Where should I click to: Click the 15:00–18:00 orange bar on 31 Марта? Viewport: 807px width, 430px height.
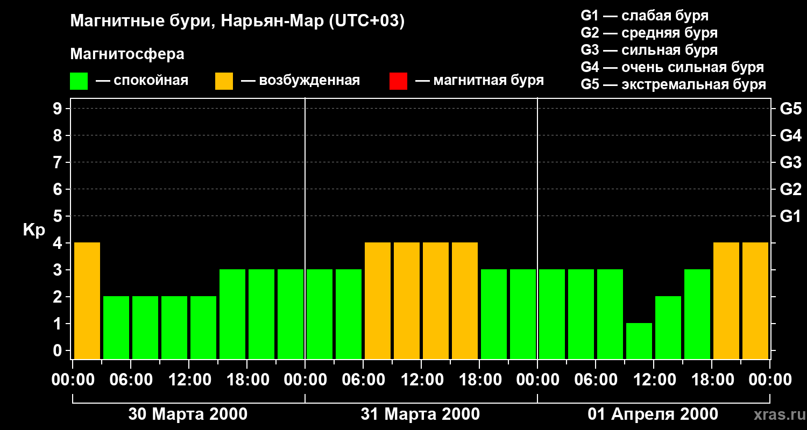[465, 300]
